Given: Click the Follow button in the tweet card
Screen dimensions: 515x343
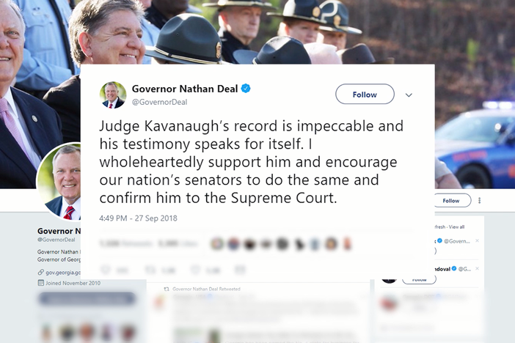Looking at the screenshot, I should pyautogui.click(x=365, y=95).
